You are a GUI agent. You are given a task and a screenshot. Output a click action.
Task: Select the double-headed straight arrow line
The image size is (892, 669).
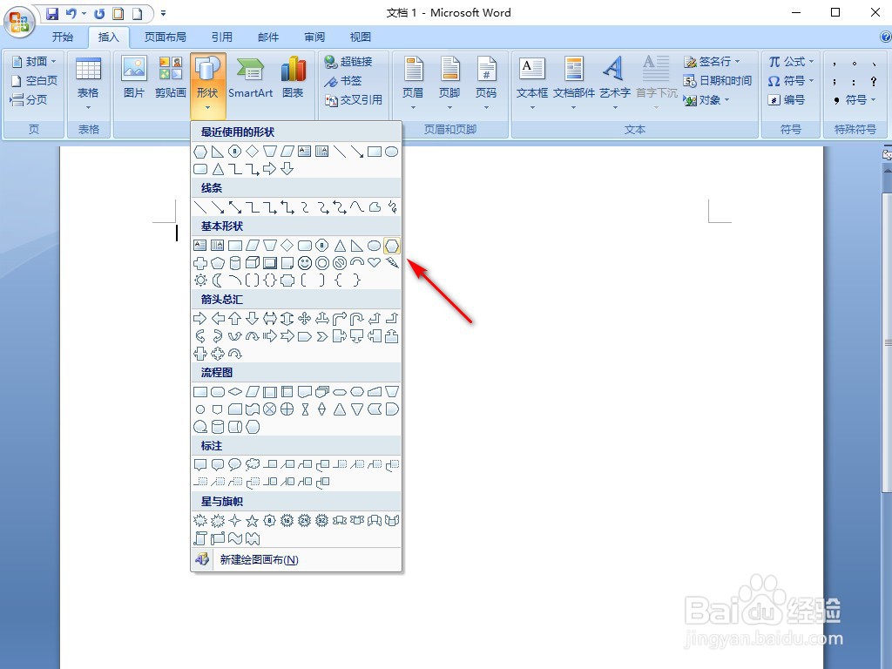pyautogui.click(x=235, y=207)
